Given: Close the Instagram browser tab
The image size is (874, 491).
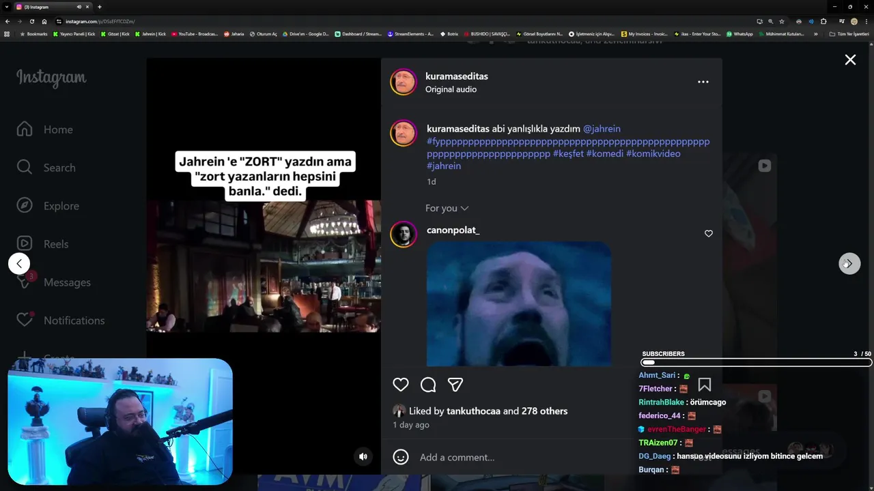Looking at the screenshot, I should point(87,7).
